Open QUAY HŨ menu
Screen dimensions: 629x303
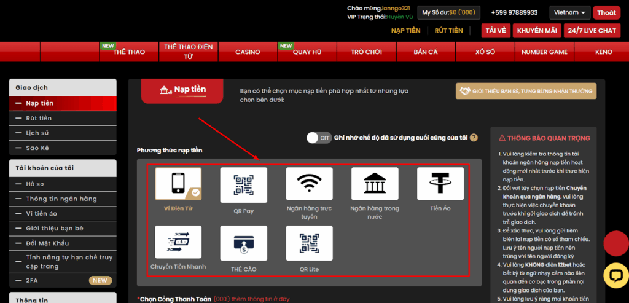pos(307,52)
